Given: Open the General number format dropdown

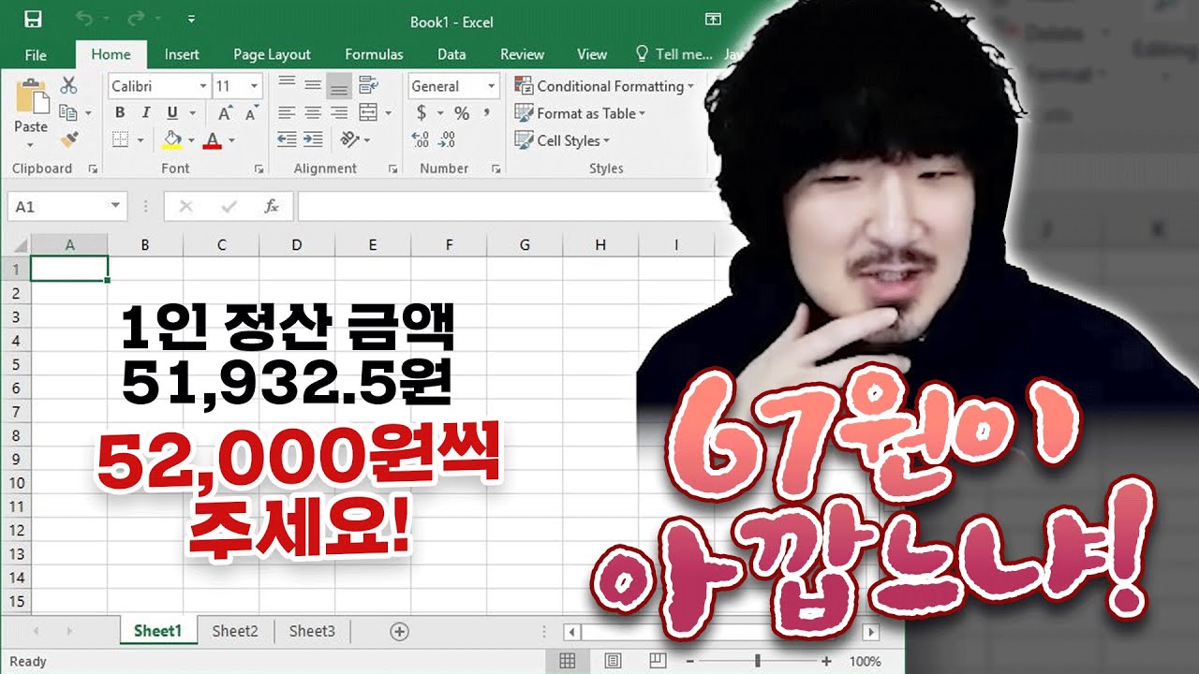Looking at the screenshot, I should coord(491,86).
